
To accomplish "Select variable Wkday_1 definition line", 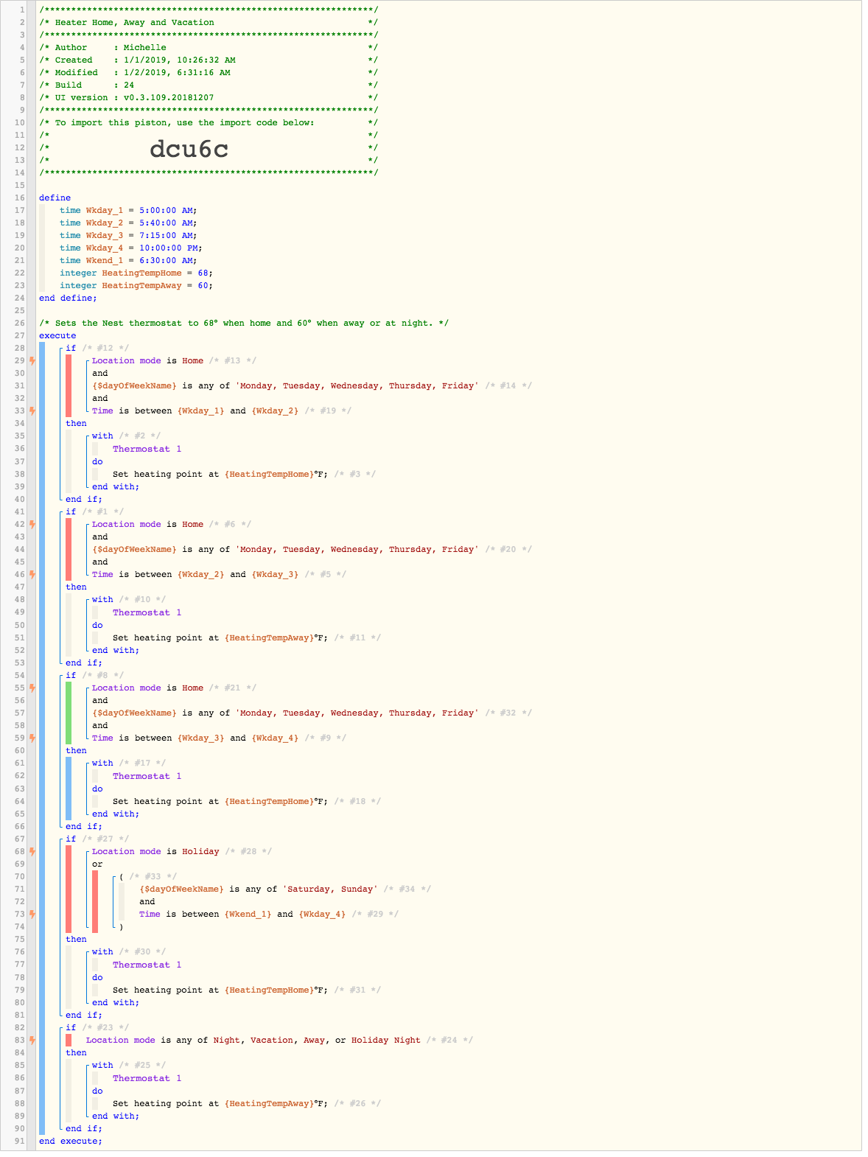I will click(x=128, y=210).
